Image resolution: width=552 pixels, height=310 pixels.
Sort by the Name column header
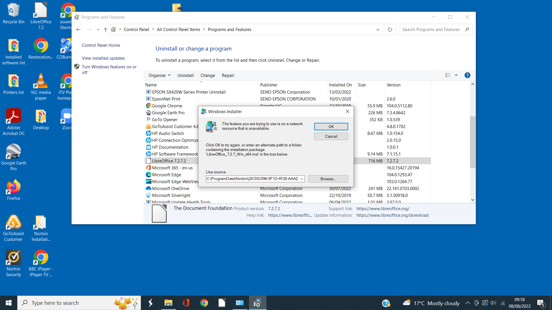click(x=201, y=85)
